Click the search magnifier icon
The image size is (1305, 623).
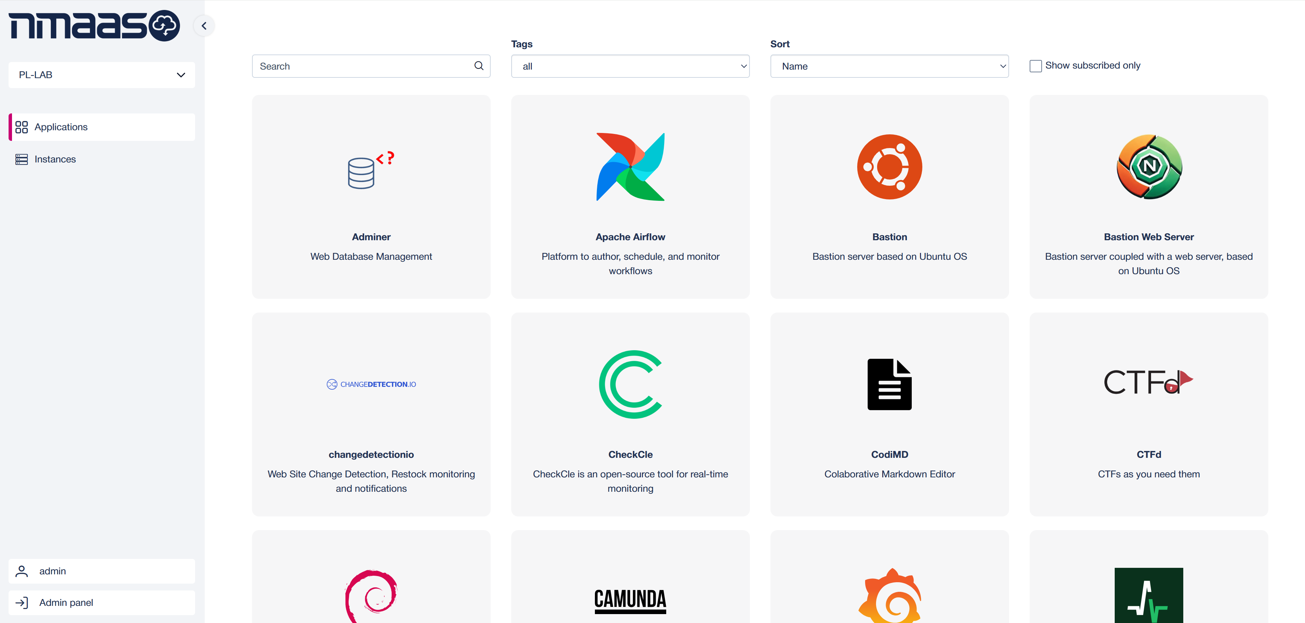click(479, 66)
